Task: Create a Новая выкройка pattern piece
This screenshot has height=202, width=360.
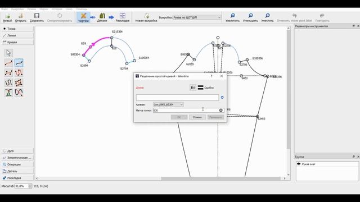Action: [146, 17]
